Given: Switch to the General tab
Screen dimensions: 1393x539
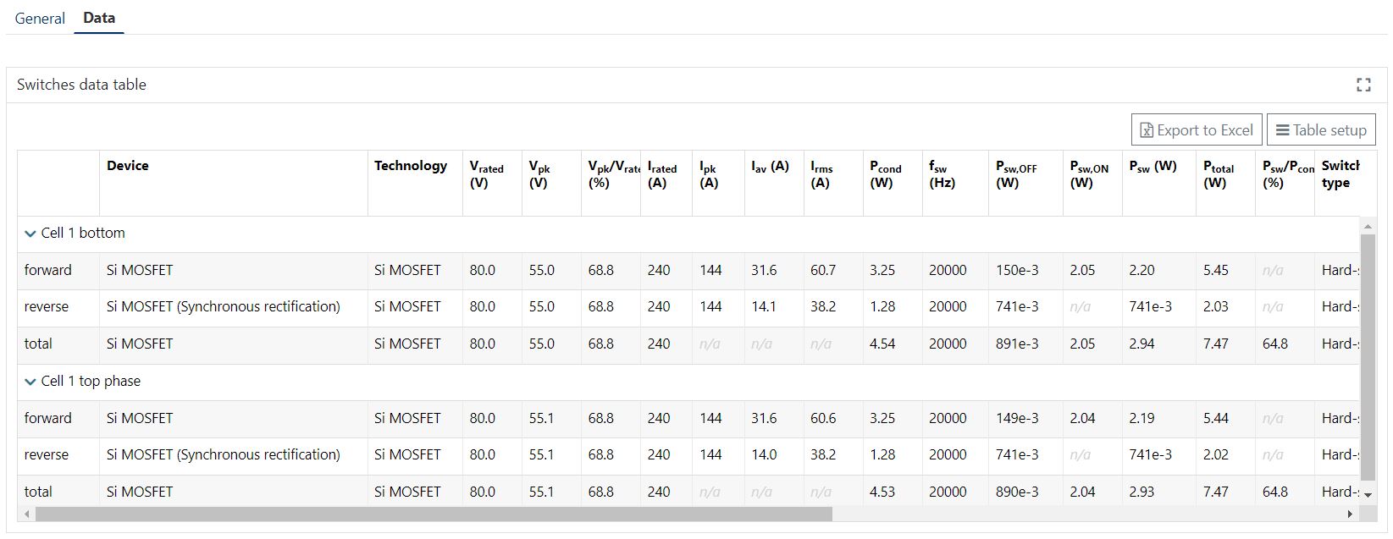Looking at the screenshot, I should tap(40, 19).
